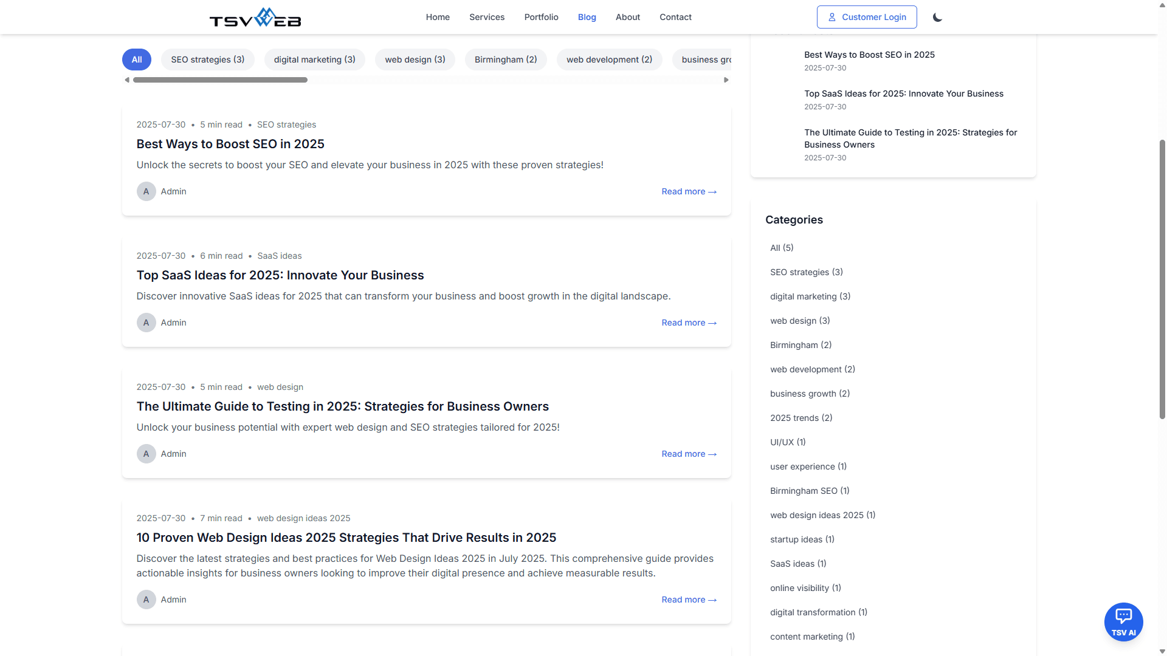Open The Ultimate Guide to Testing article title

(x=342, y=406)
